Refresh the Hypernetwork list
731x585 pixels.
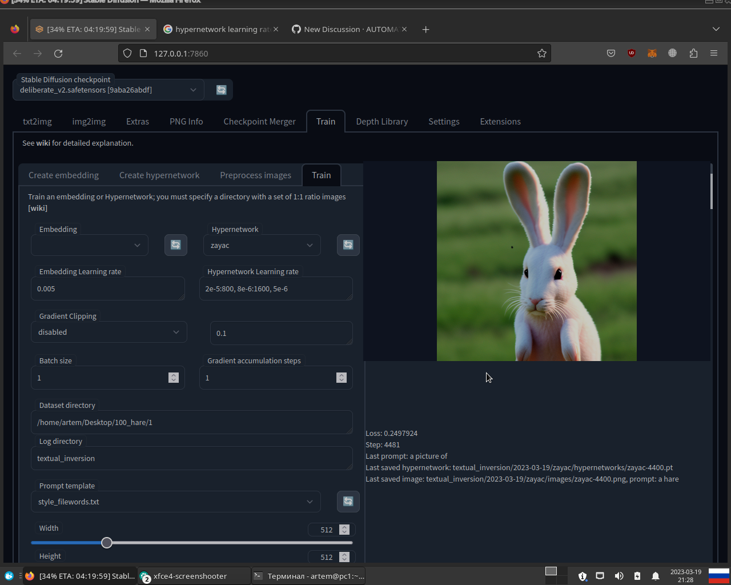[x=348, y=245]
